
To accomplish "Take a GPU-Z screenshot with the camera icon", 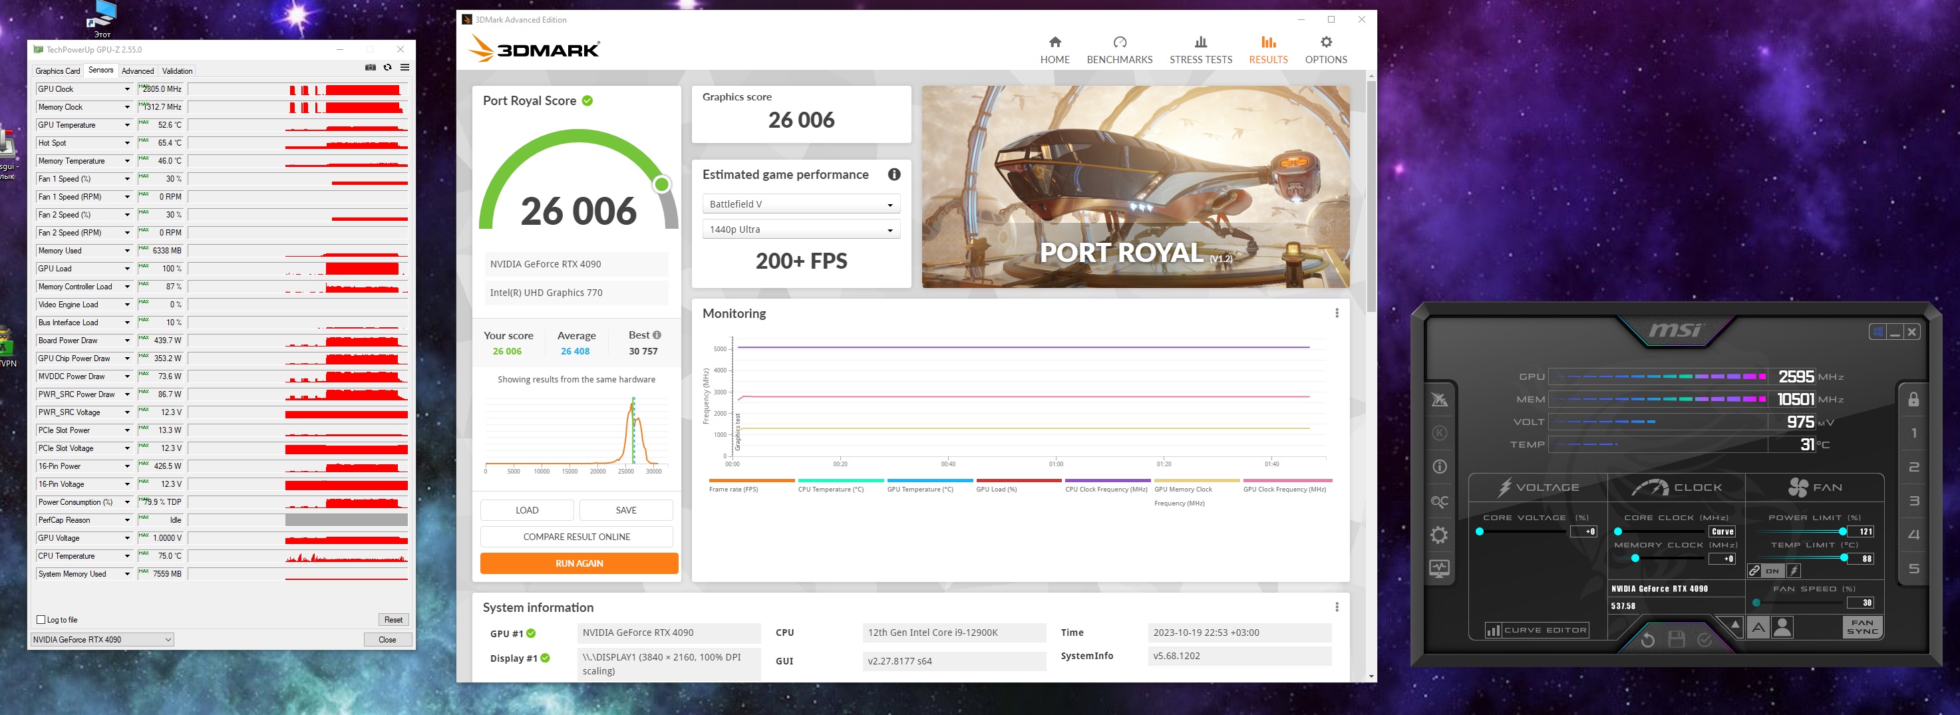I will click(x=371, y=68).
